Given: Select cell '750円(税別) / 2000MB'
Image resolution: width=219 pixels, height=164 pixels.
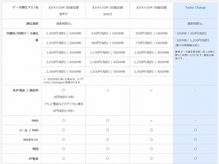Looking at the screenshot, I should (x=152, y=43).
